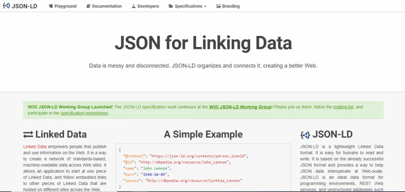
Task: Click the A Simple Example heading
Action: [x=203, y=134]
